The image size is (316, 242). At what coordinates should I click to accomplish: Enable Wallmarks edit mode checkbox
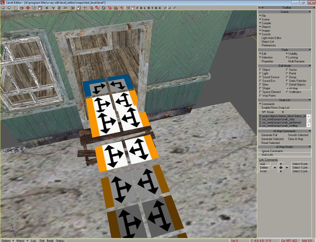(287, 92)
